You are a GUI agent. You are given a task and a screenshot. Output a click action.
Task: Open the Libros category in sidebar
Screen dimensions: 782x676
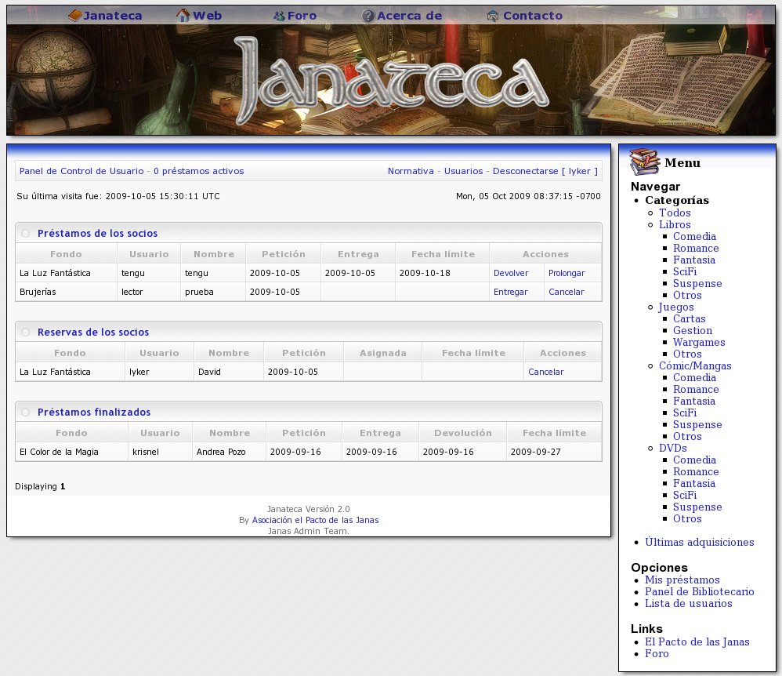point(675,225)
